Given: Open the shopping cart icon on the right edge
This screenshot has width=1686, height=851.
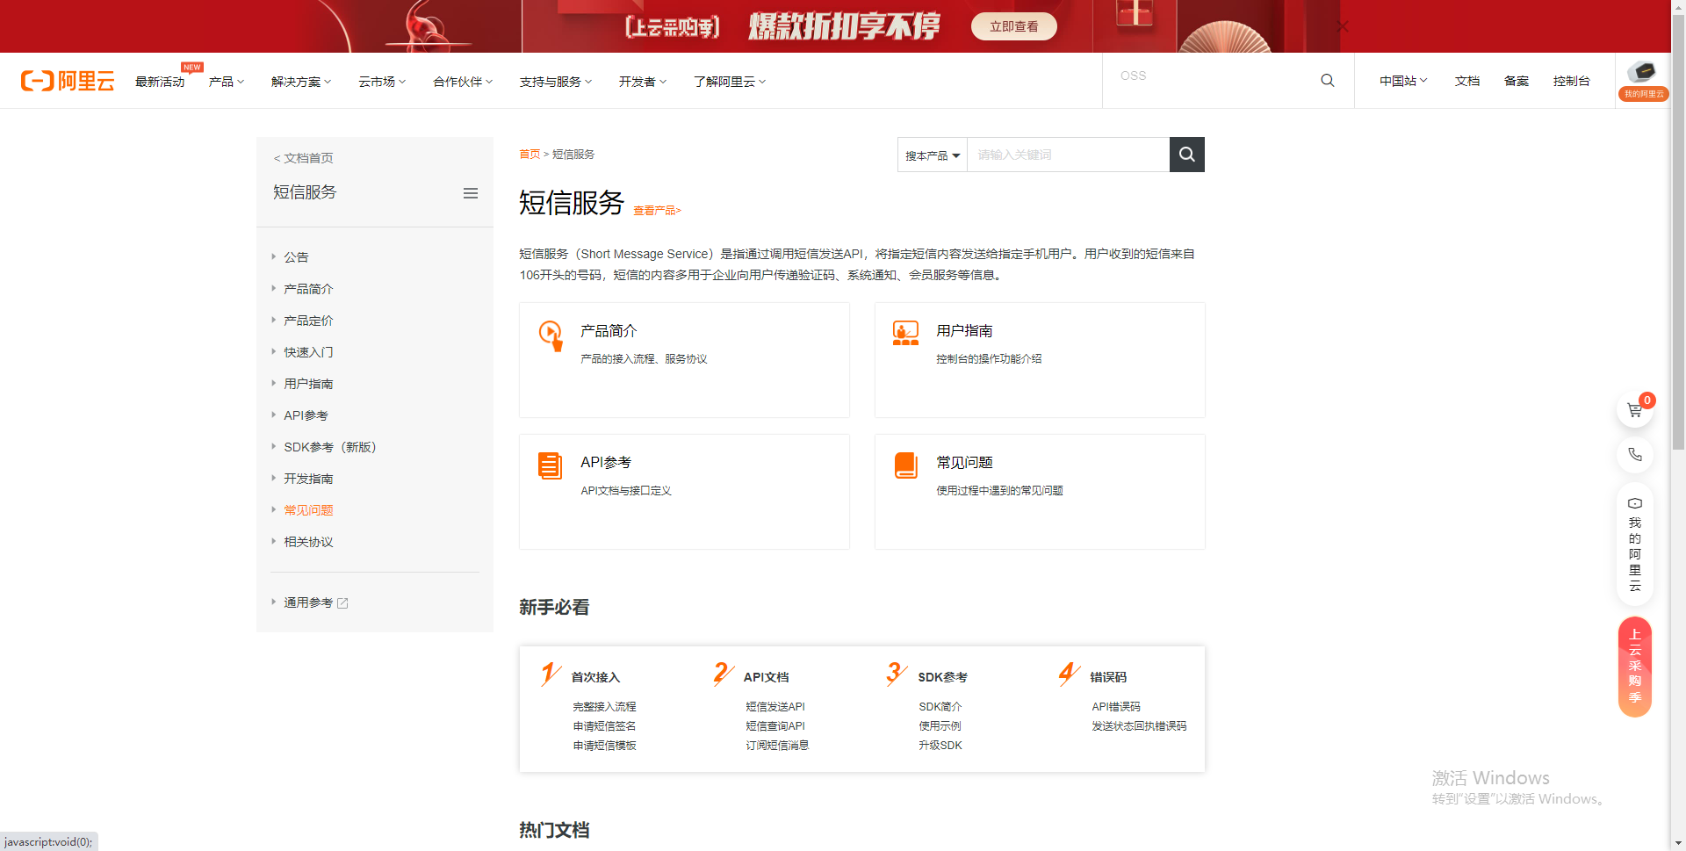Looking at the screenshot, I should pos(1634,408).
